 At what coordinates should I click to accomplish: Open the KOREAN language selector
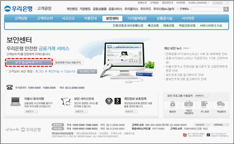[221, 3]
